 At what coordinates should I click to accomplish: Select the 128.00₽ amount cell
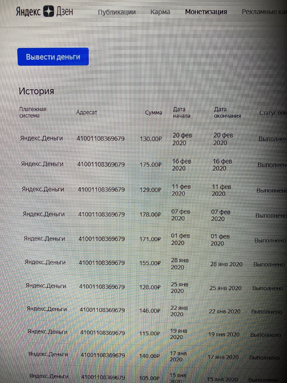(149, 287)
